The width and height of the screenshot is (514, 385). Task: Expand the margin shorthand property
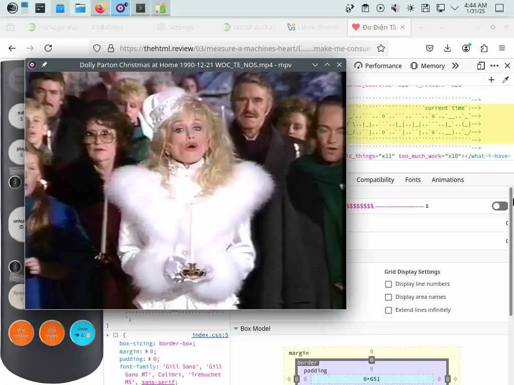click(x=147, y=351)
